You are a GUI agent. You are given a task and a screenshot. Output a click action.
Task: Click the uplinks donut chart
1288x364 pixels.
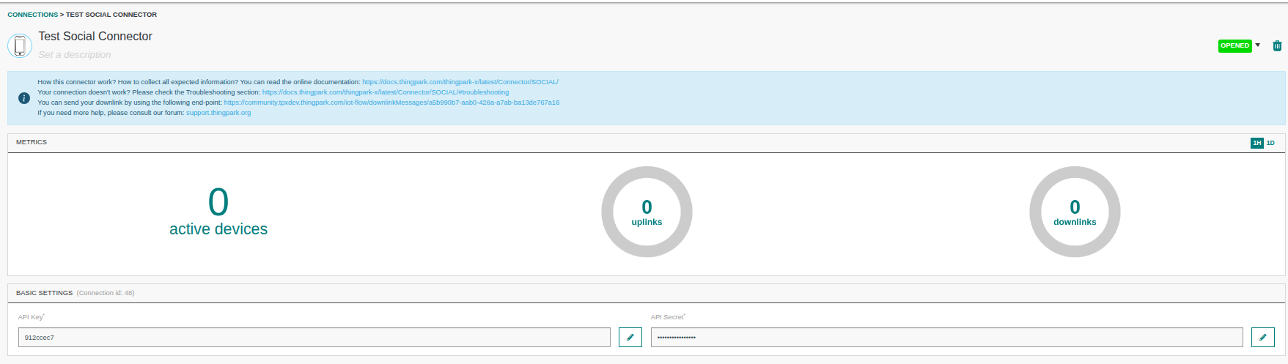pos(646,212)
